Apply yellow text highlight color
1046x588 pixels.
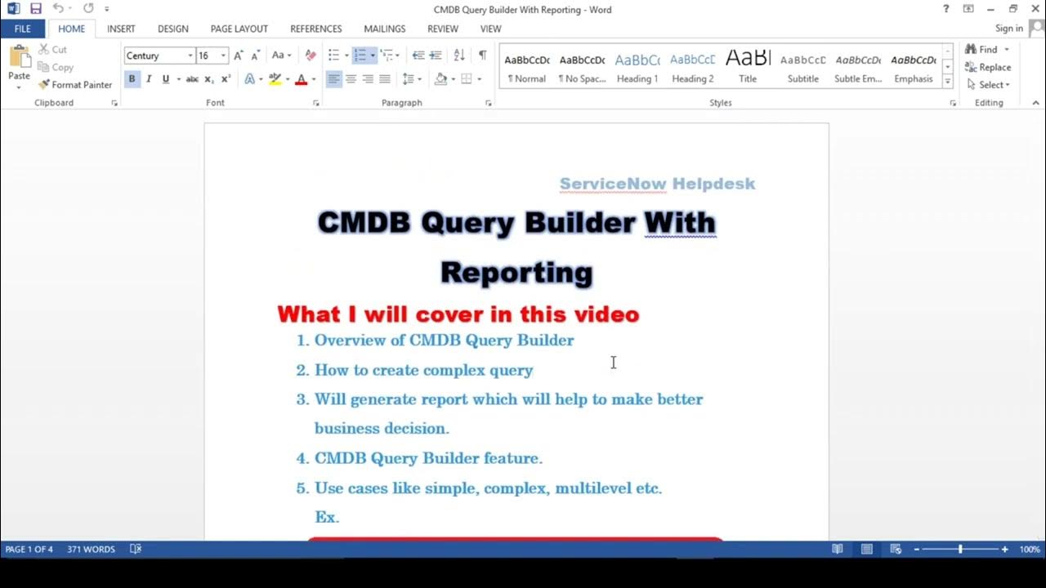pos(275,79)
